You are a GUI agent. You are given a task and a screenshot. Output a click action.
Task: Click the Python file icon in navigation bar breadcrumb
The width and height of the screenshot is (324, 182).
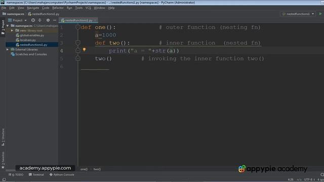tap(30, 14)
